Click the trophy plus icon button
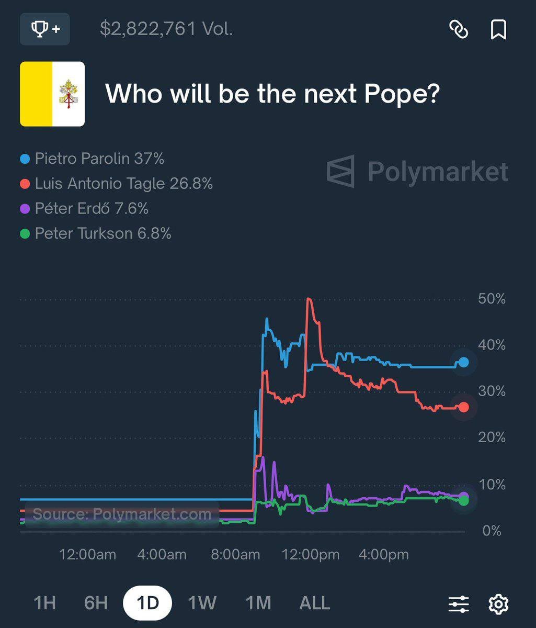Screen dimensions: 536x628 pyautogui.click(x=44, y=29)
